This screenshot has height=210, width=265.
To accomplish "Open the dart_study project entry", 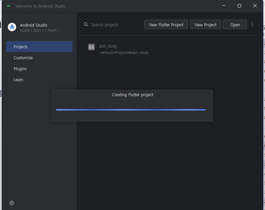I will [x=170, y=49].
